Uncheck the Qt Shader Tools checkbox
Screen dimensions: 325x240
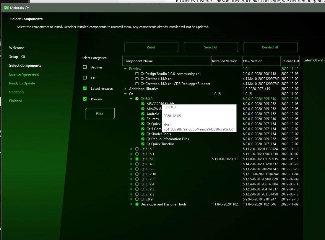click(x=143, y=134)
